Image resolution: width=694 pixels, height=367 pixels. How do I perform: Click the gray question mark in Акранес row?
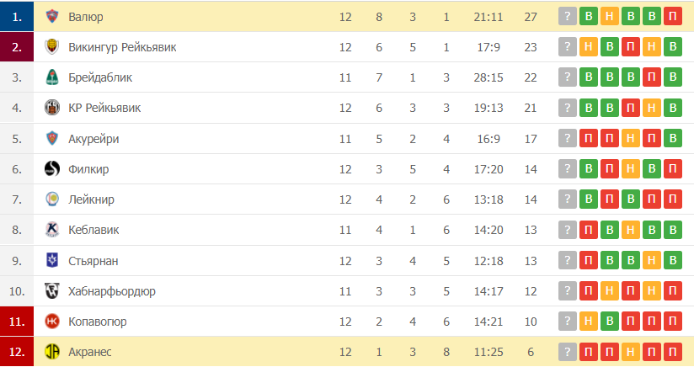tap(568, 352)
